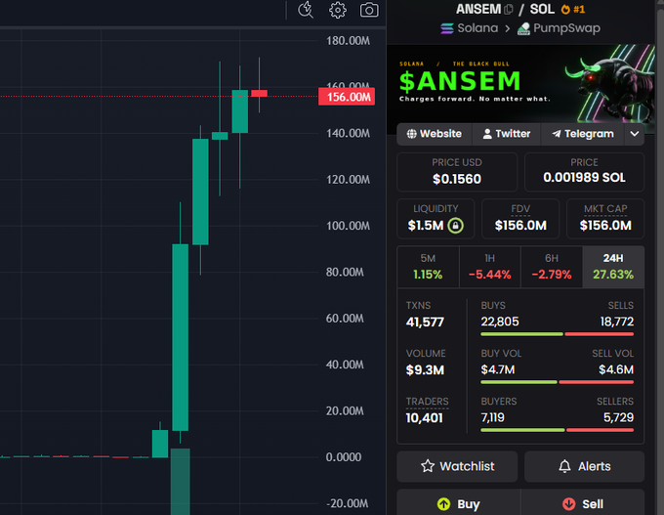This screenshot has height=515, width=664.
Task: Click the 100.00M price axis label
Action: (348, 226)
